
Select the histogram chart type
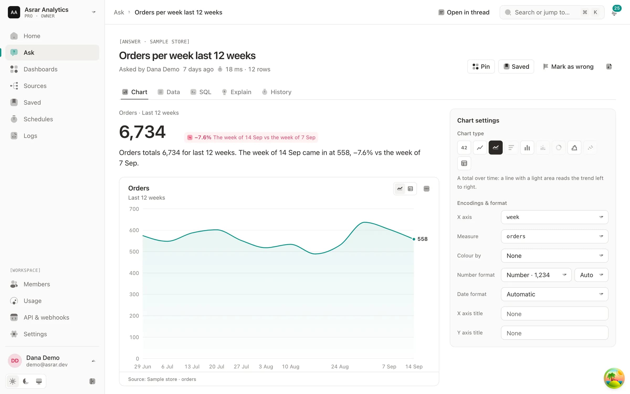[x=574, y=148]
